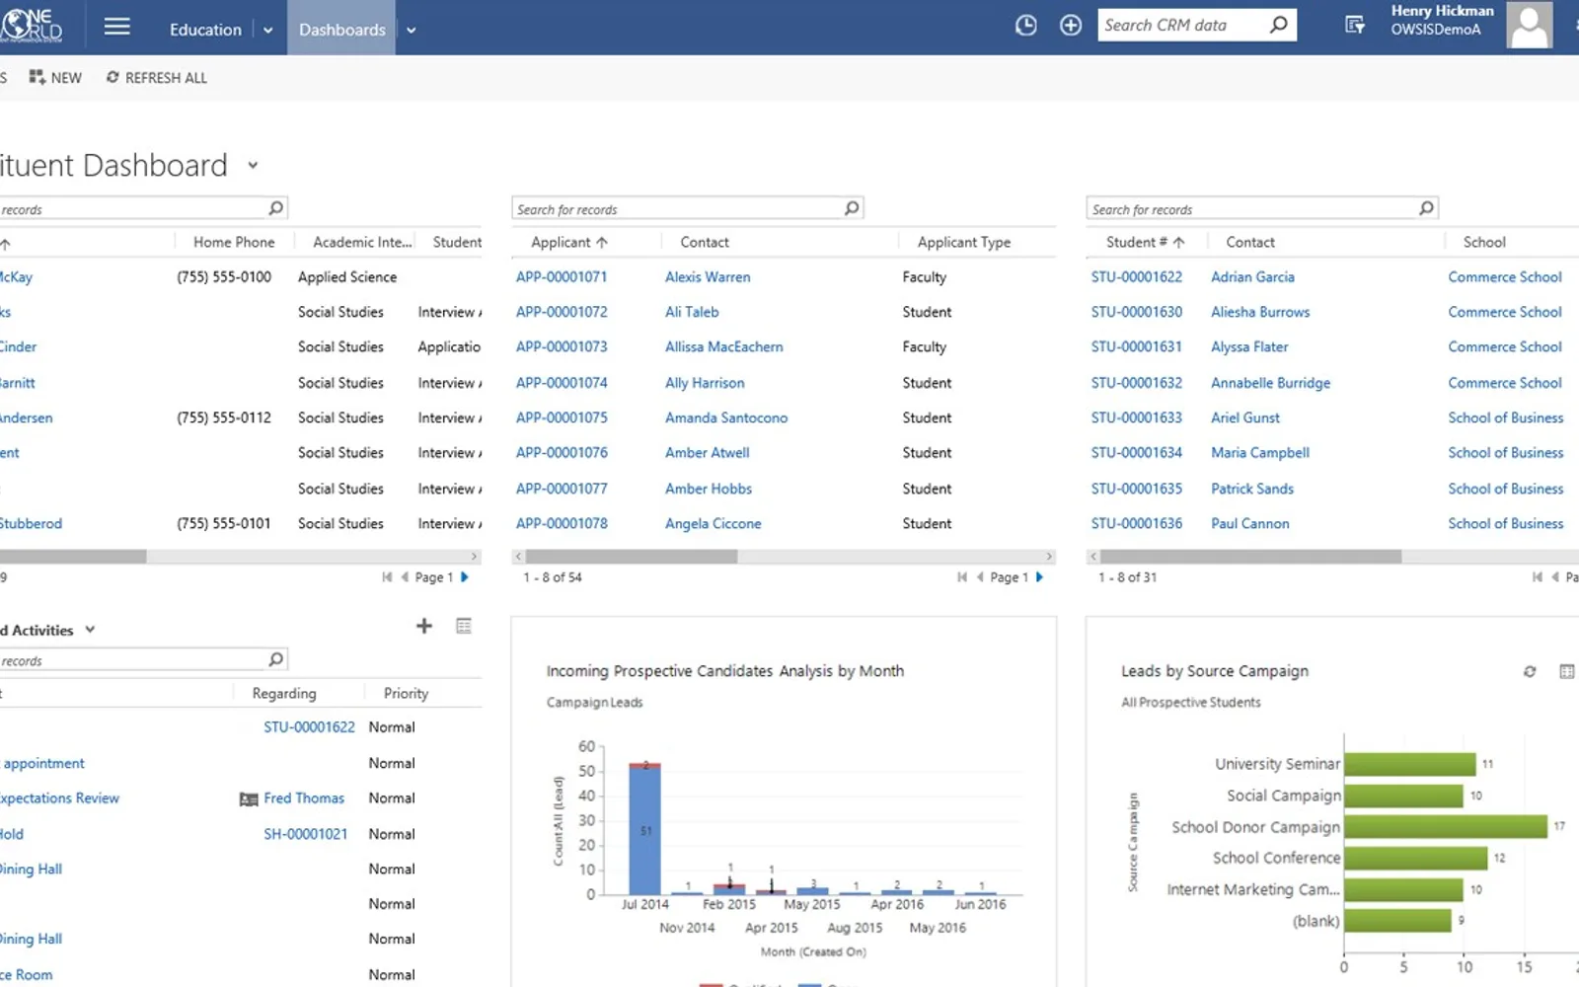This screenshot has width=1579, height=987.
Task: Search applicants list magnifier icon
Action: pos(852,208)
